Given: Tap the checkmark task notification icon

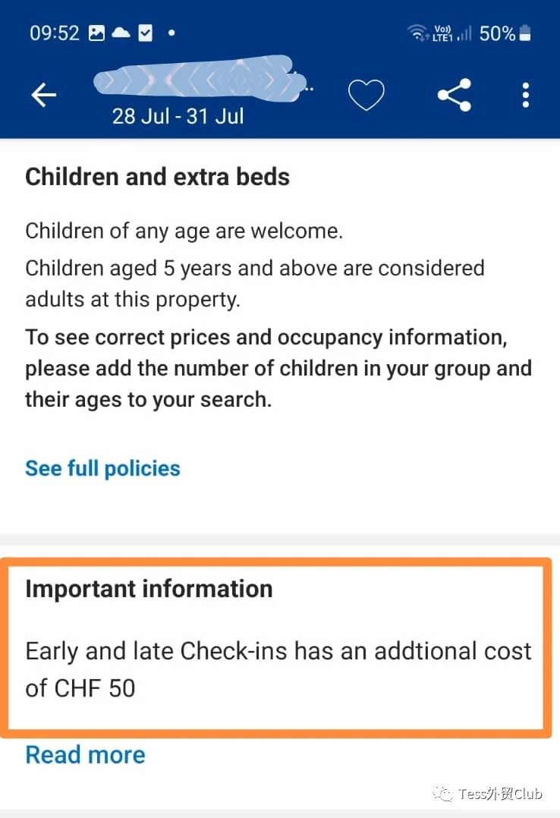Looking at the screenshot, I should pos(146,33).
